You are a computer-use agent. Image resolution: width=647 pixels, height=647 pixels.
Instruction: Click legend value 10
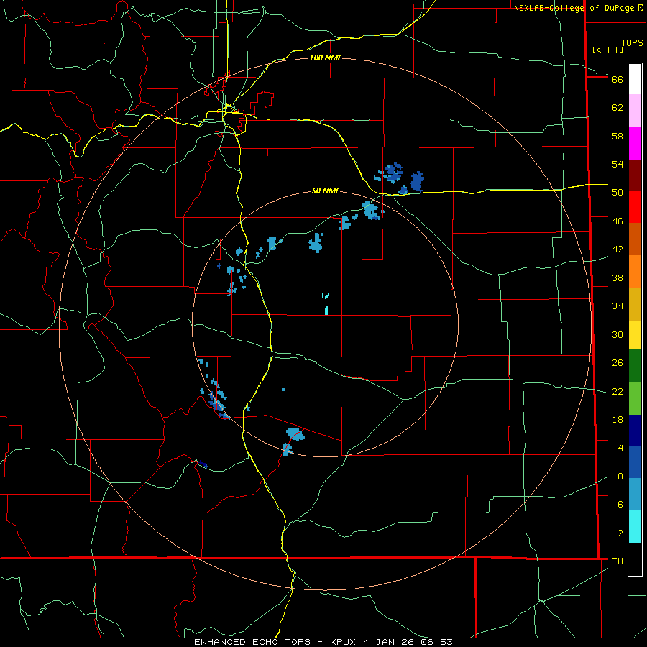pyautogui.click(x=618, y=477)
